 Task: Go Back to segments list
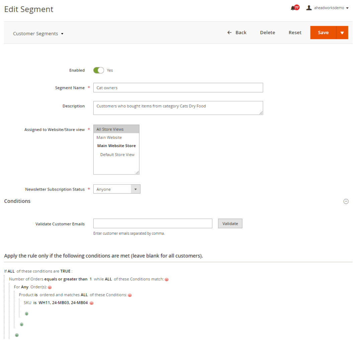(237, 32)
